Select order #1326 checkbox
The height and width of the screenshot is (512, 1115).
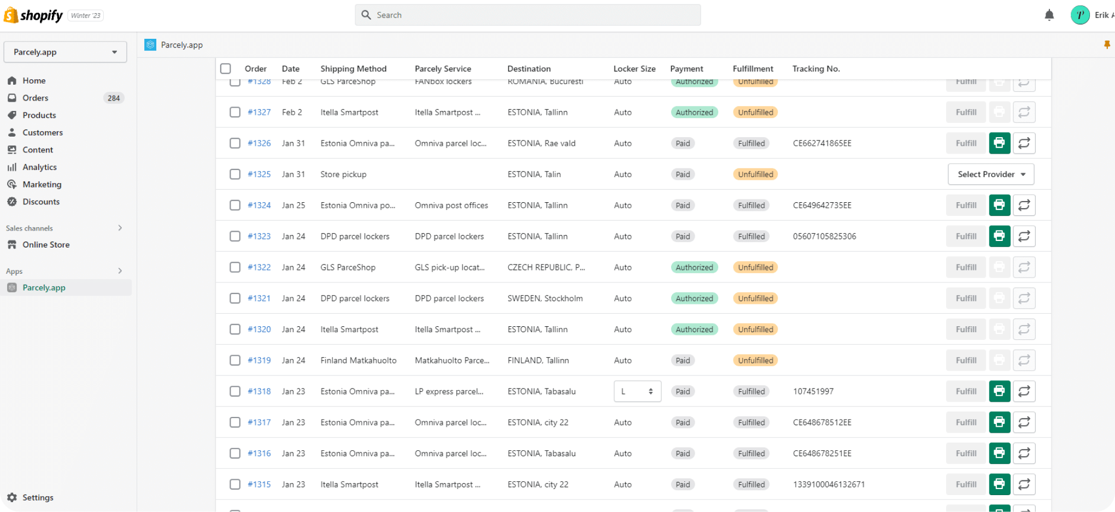click(x=235, y=143)
